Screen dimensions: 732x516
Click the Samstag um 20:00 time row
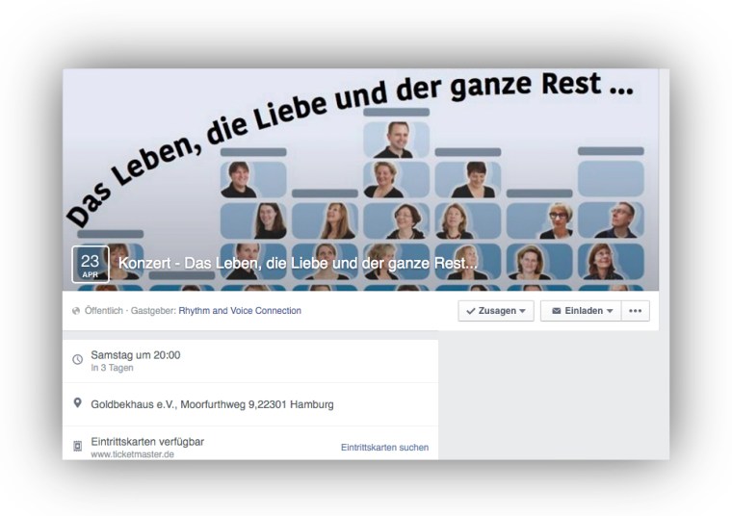[x=250, y=361]
